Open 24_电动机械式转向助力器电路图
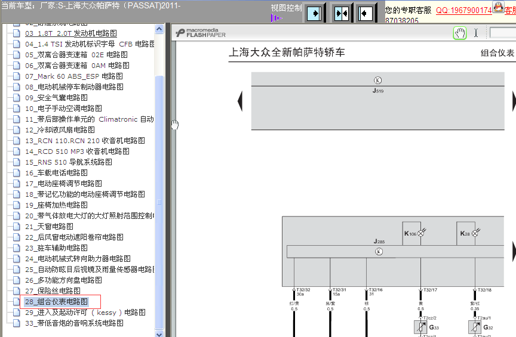Viewport: 516px width, 337px height. pos(78,259)
